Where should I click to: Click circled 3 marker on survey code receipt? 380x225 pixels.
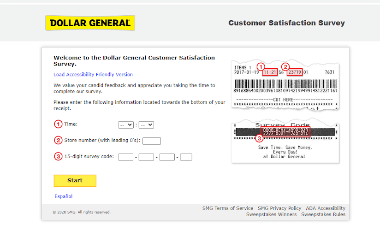click(x=259, y=138)
